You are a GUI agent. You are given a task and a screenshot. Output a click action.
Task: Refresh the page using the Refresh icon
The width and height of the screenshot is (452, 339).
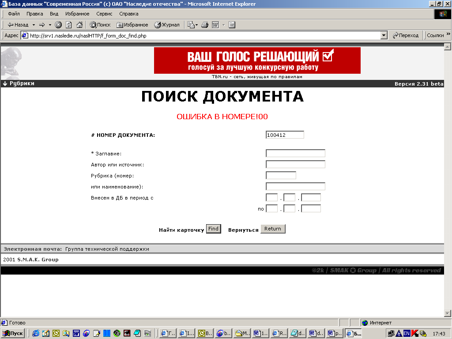coord(68,25)
